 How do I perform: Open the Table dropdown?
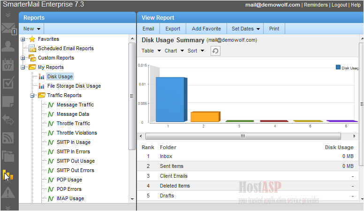151,51
